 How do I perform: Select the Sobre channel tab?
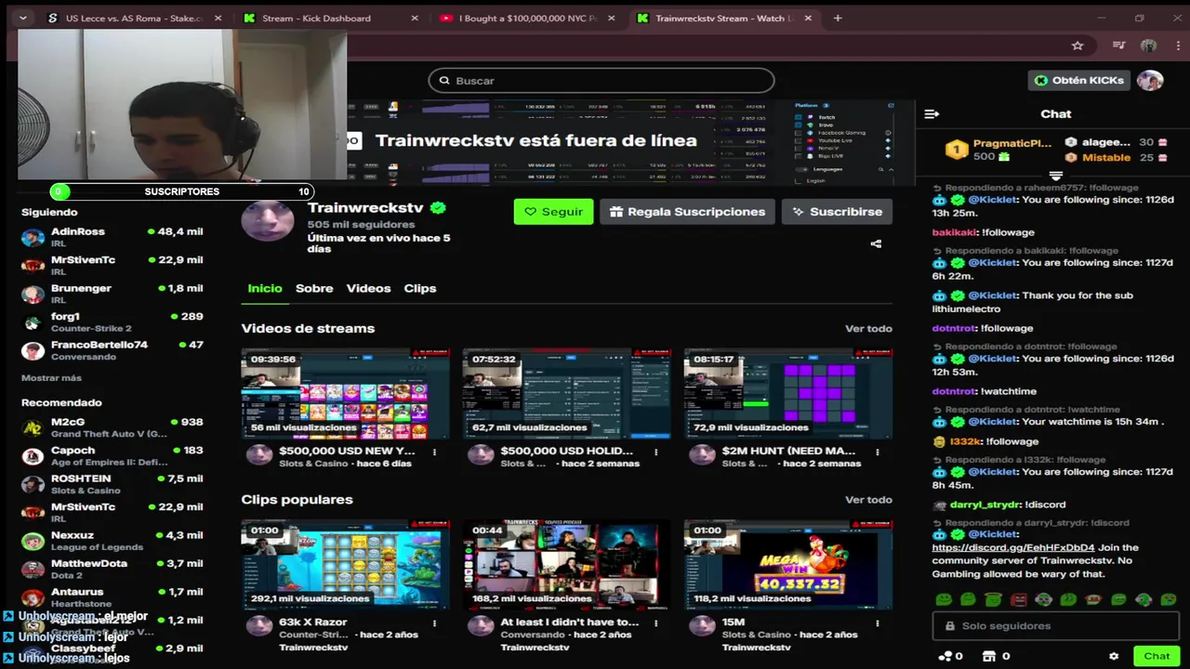tap(314, 288)
